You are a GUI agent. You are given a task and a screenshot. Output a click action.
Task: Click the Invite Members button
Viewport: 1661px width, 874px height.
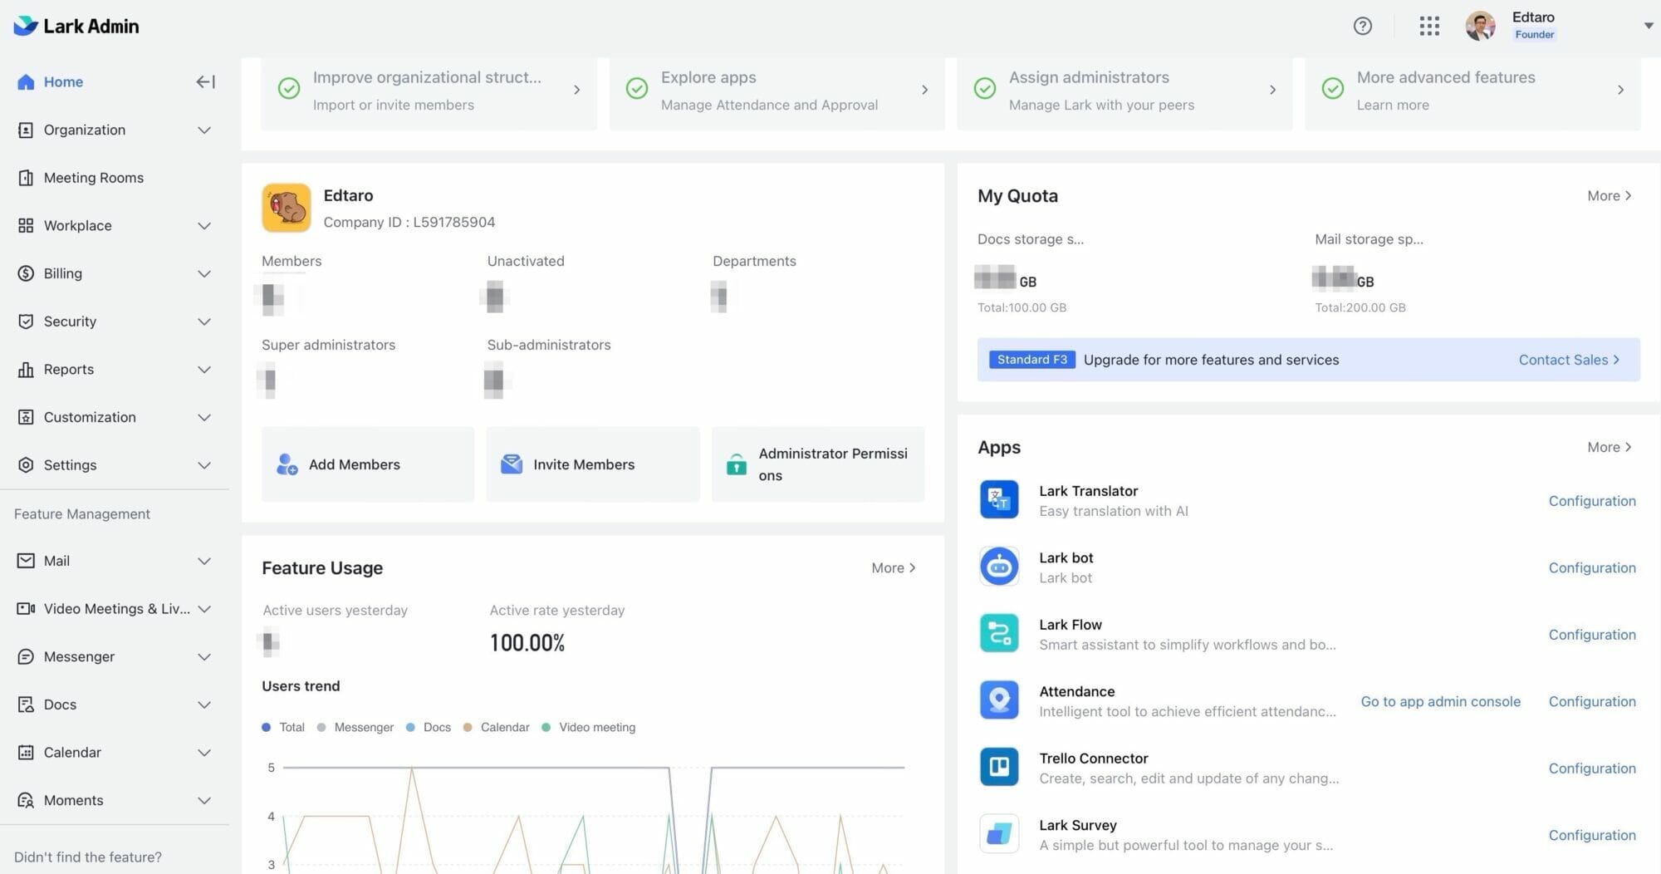click(593, 464)
